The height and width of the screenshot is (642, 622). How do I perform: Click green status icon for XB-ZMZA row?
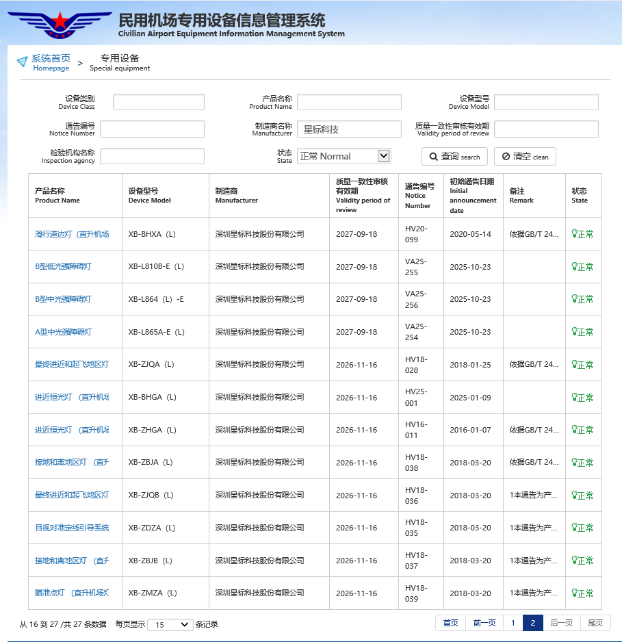575,593
